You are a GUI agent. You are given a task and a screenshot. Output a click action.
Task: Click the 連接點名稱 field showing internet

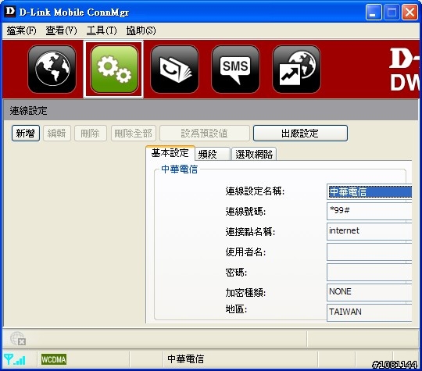tap(369, 231)
